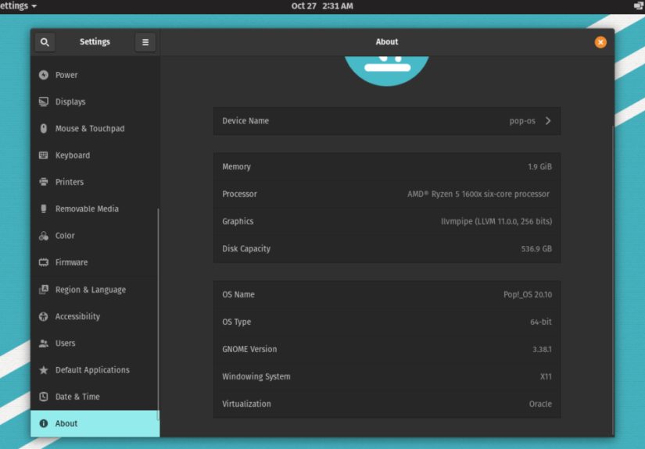Click the Users people icon

point(44,343)
